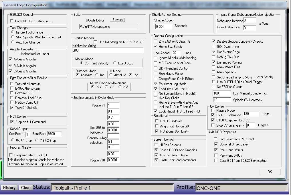
Task: Click Browse for GCode Editor
Action: point(117,20)
